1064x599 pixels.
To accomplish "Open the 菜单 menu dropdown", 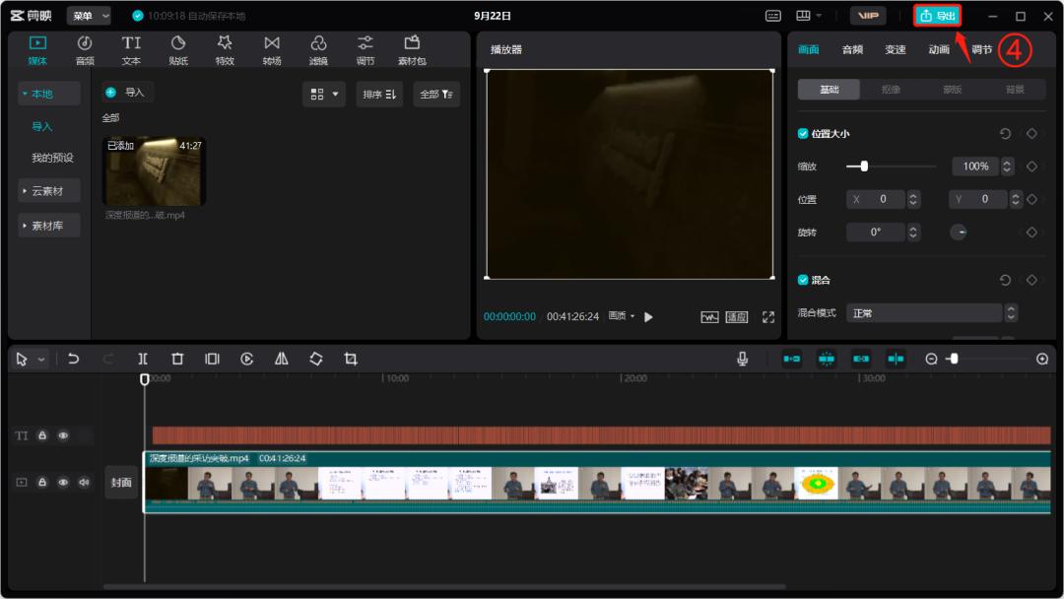I will click(89, 16).
